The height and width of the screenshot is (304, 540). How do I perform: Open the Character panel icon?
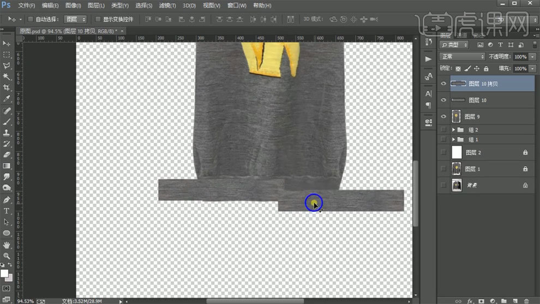pos(428,93)
